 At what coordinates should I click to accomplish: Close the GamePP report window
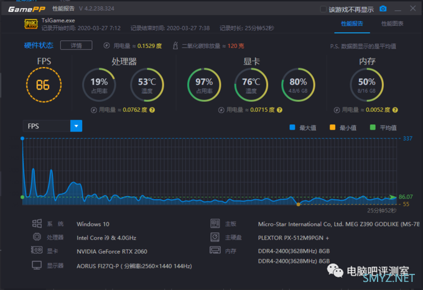click(x=413, y=8)
